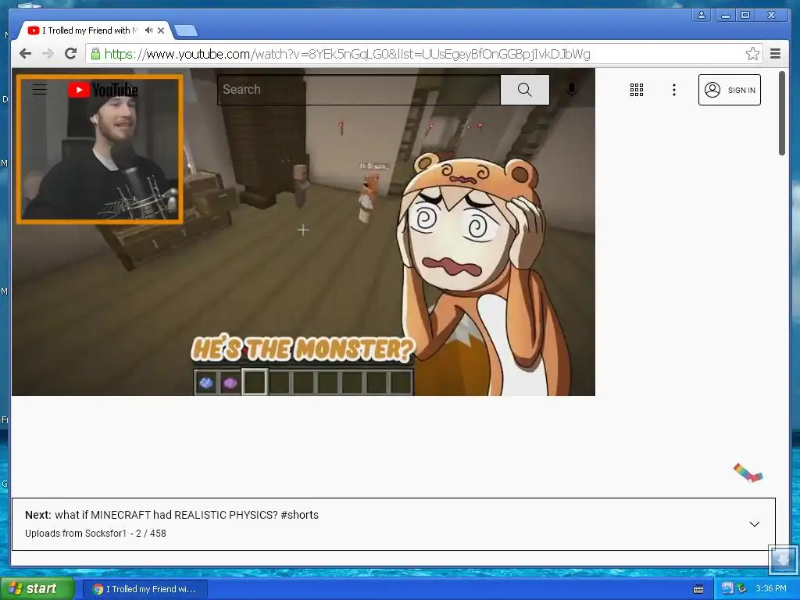The image size is (800, 600).
Task: Go back to the previous page
Action: [25, 54]
